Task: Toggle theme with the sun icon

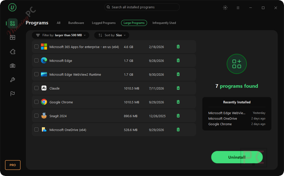Action: coord(225,8)
